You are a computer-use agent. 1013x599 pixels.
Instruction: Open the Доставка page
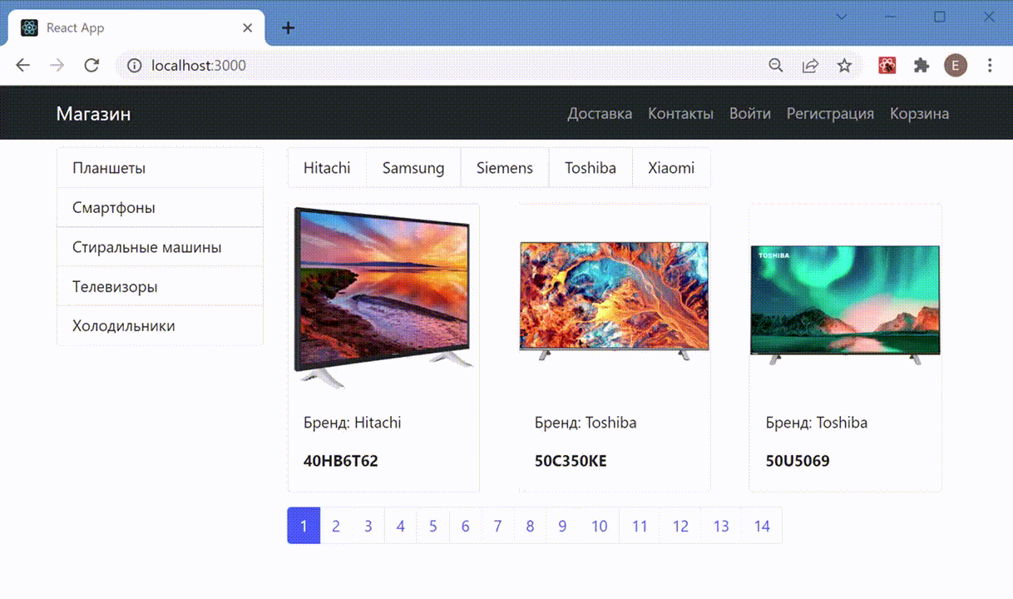click(x=600, y=114)
